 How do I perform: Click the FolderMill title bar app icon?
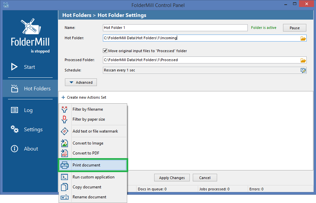6,5
